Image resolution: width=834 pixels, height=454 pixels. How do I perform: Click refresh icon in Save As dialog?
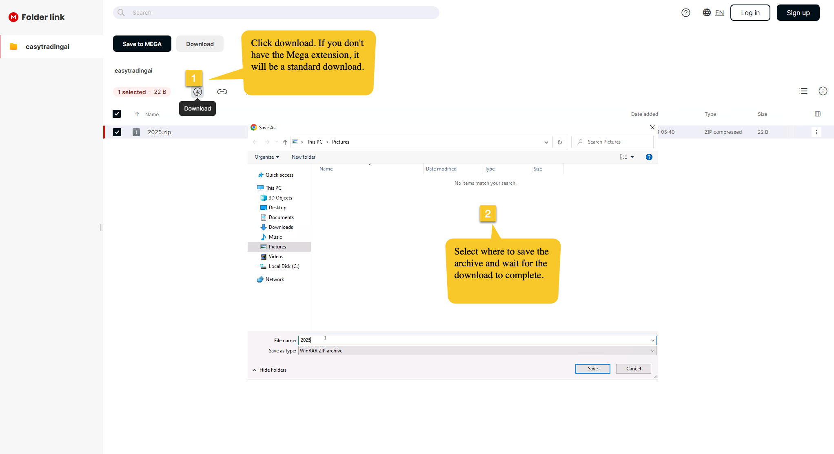pyautogui.click(x=559, y=142)
